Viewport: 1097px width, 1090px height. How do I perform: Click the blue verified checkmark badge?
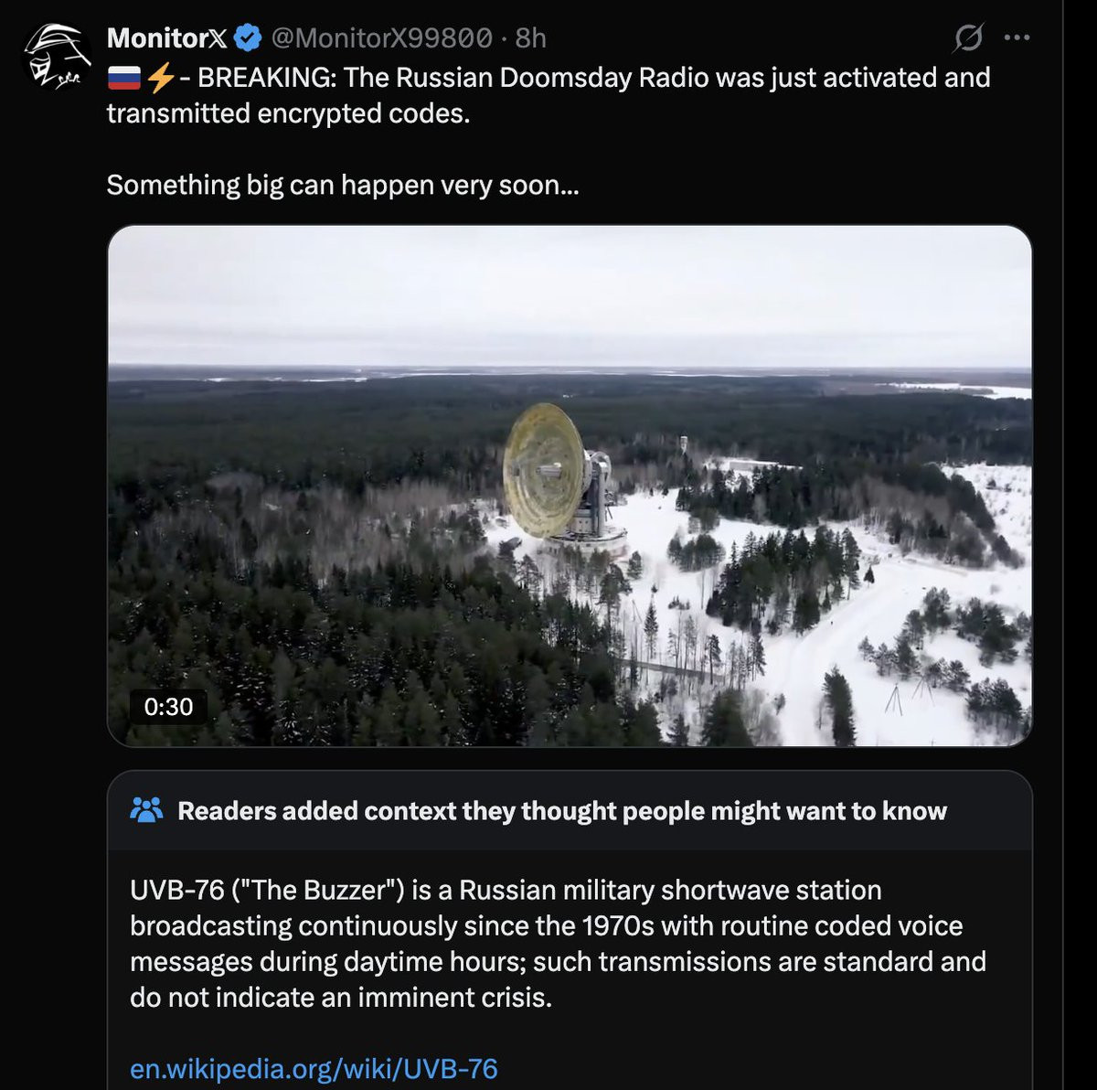coord(247,38)
